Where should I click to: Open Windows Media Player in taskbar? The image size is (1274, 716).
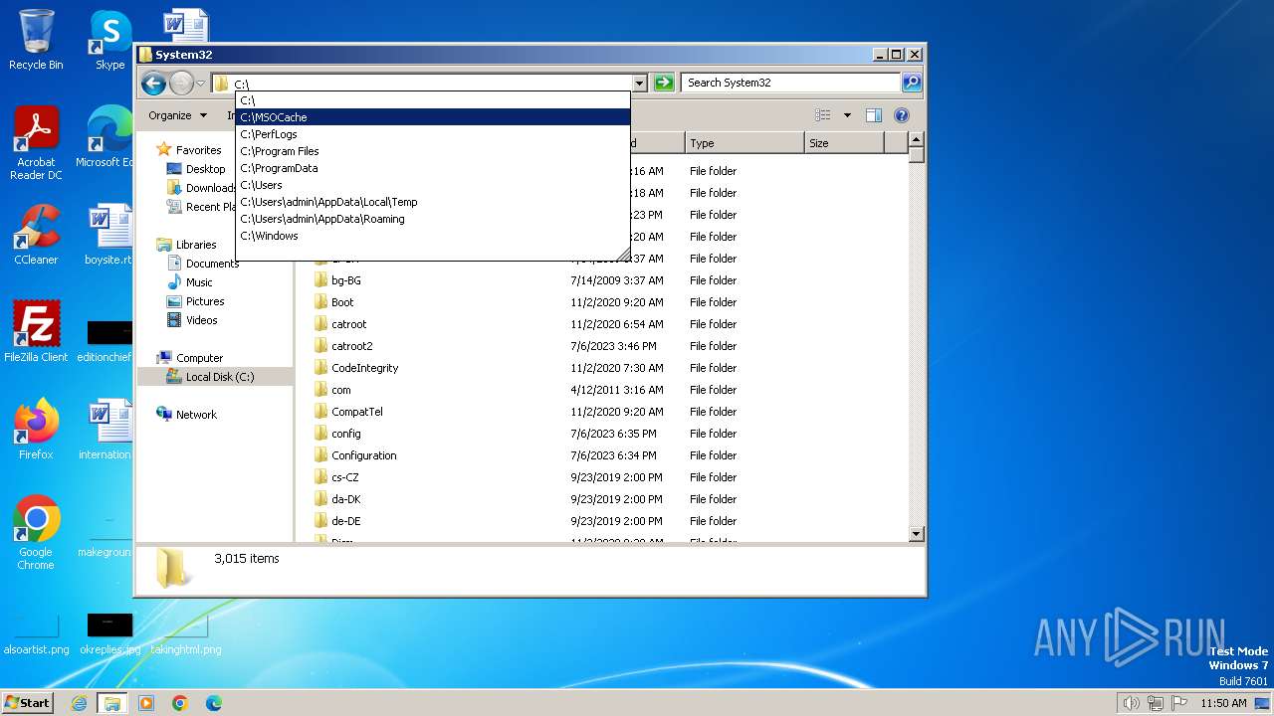point(146,703)
